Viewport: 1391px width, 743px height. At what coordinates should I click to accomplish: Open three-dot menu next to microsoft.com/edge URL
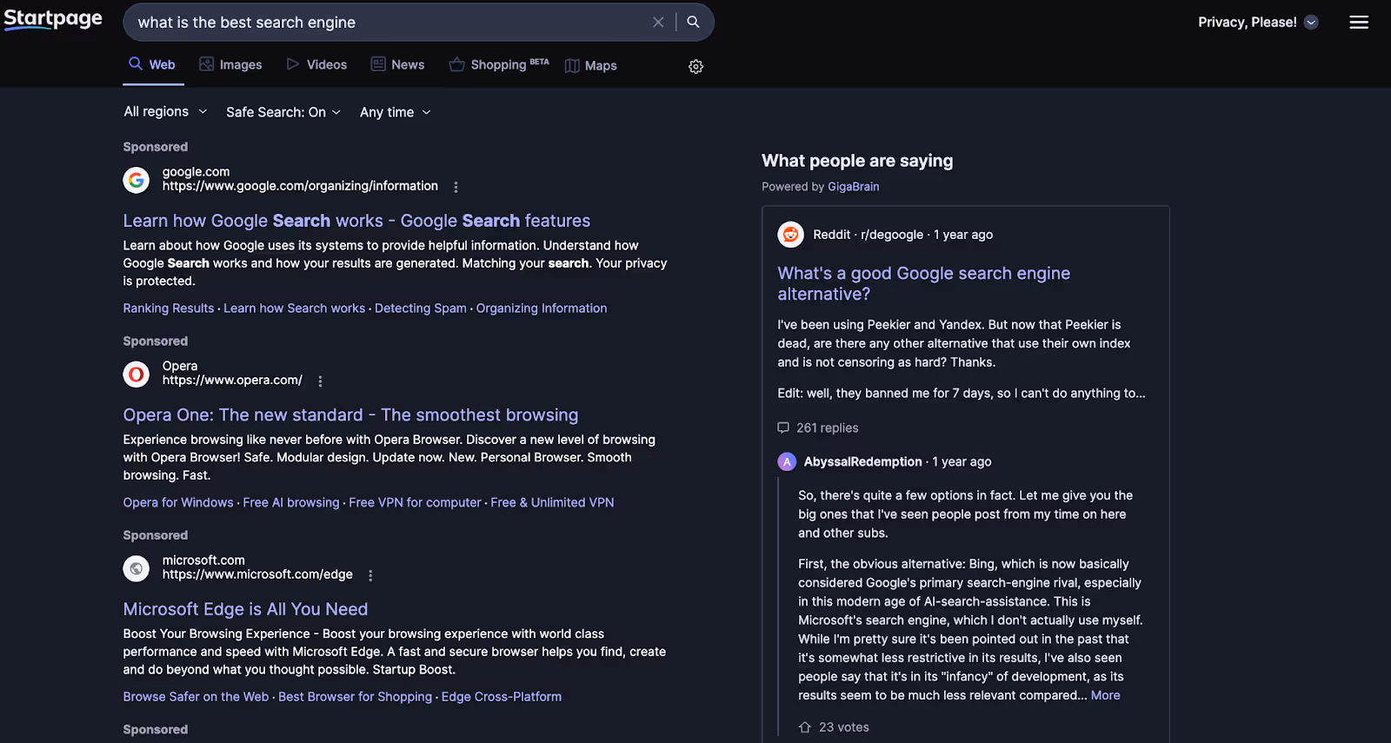[370, 575]
